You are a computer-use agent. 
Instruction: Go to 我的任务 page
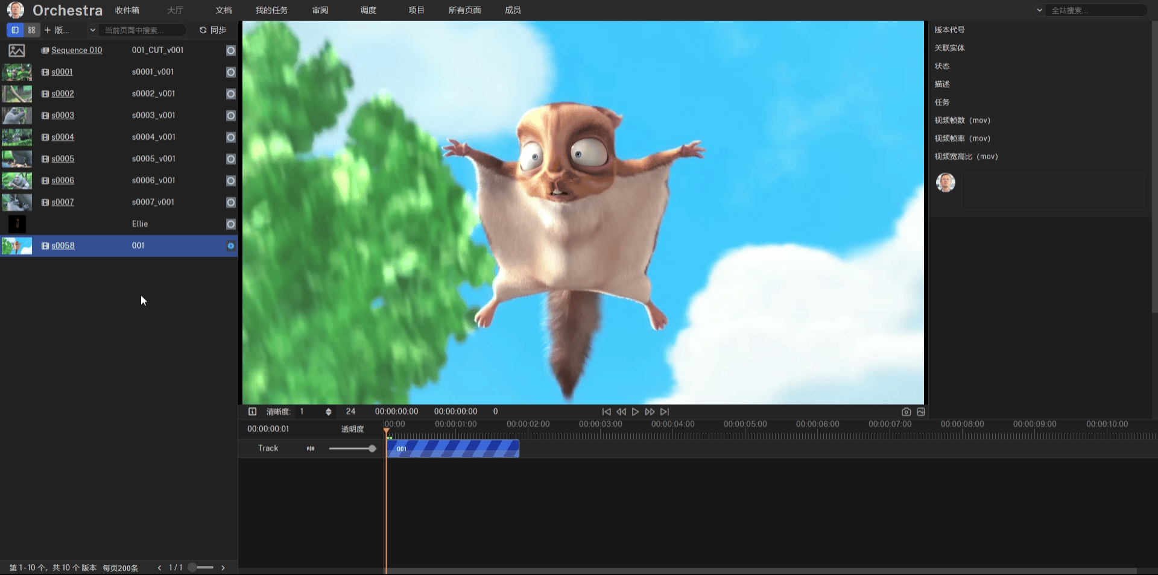pos(271,10)
